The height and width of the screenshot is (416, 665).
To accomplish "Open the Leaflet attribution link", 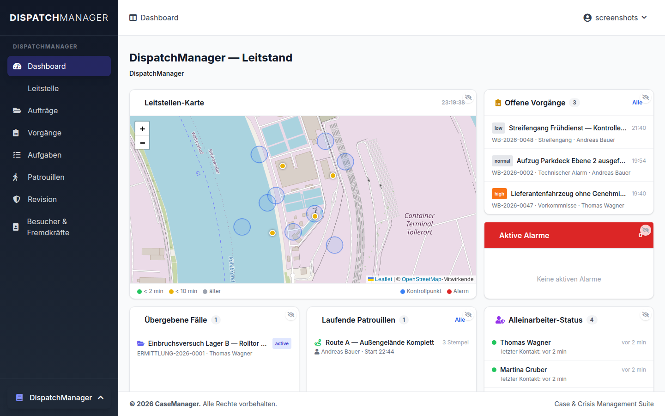I will (380, 279).
